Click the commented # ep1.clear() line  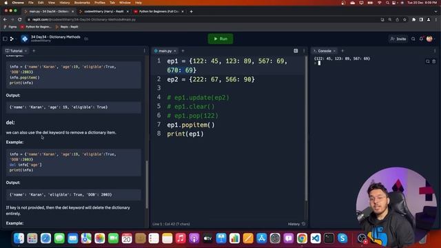coord(191,107)
